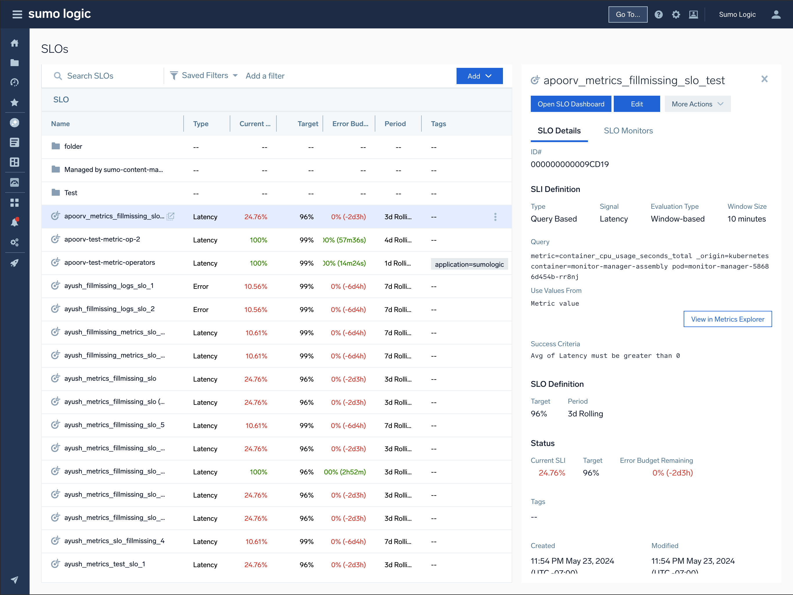The width and height of the screenshot is (793, 595).
Task: Open the Favorites star icon in sidebar
Action: (x=15, y=102)
